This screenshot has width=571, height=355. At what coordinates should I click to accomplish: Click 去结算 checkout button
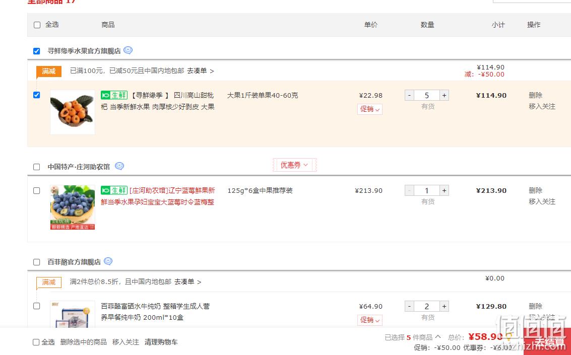(x=547, y=341)
